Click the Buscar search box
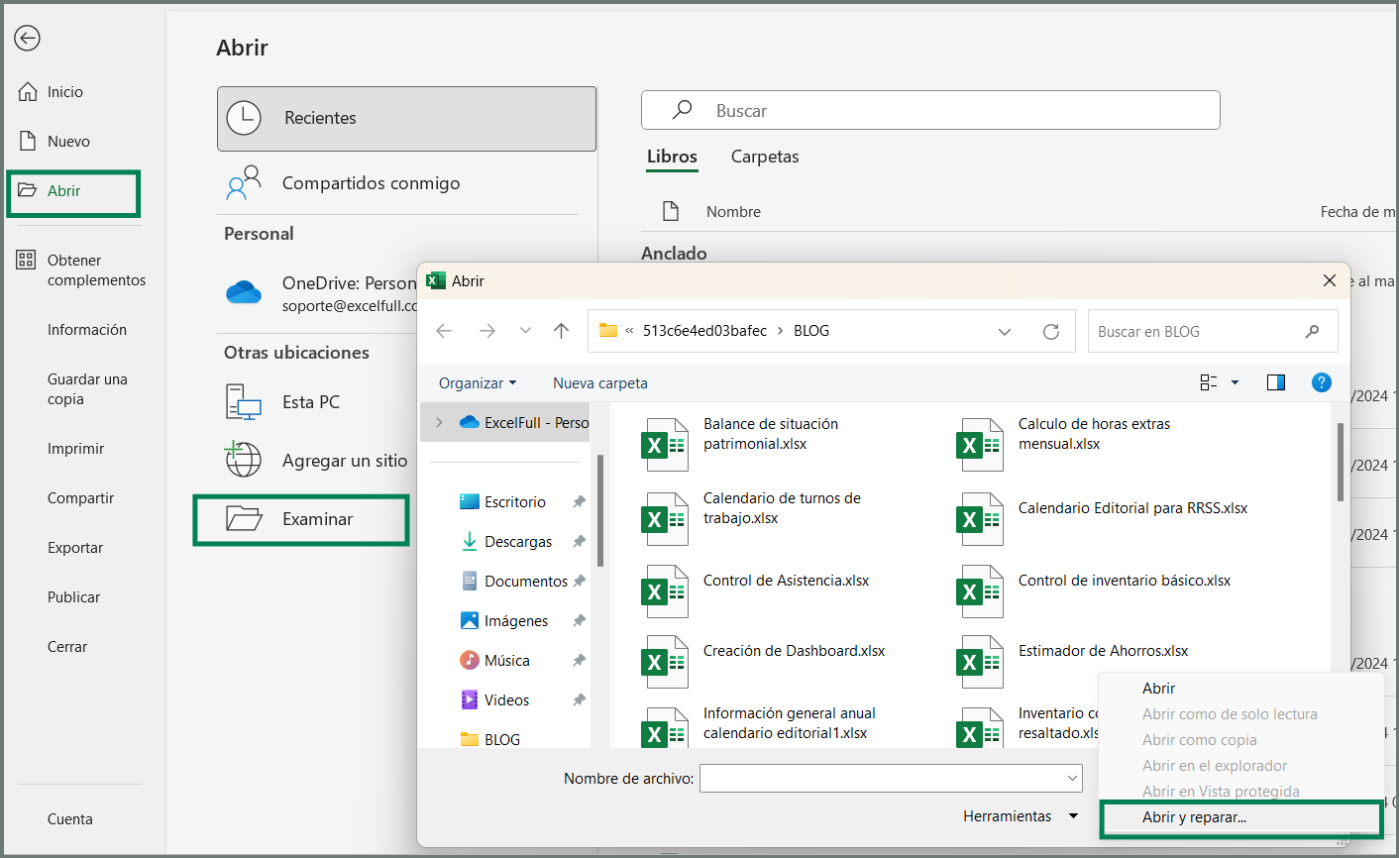 click(930, 111)
